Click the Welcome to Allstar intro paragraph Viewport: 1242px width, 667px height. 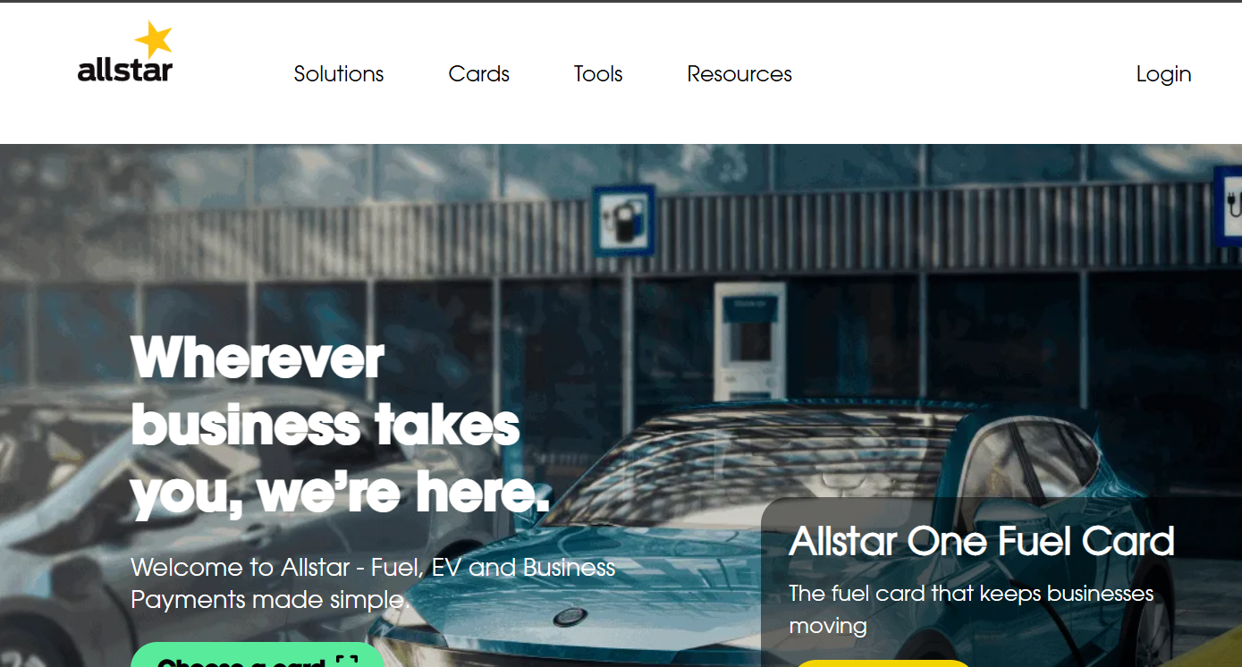pos(373,583)
